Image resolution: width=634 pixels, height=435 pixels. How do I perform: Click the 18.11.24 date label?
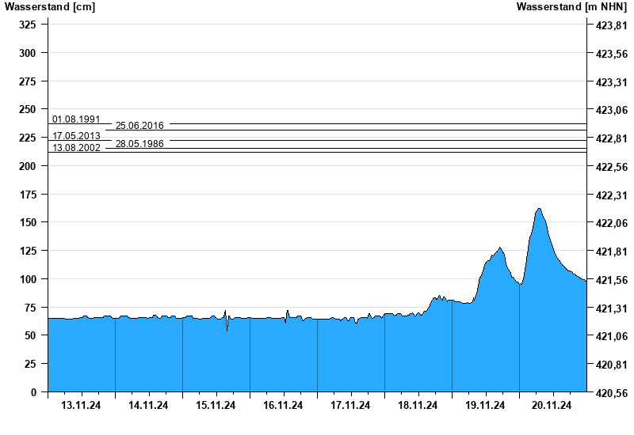418,405
